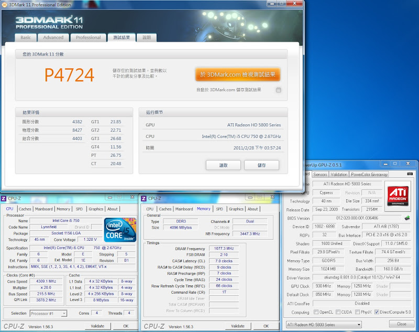This screenshot has height=332, width=419.
Task: Click the P4724 score text
Action: point(70,75)
